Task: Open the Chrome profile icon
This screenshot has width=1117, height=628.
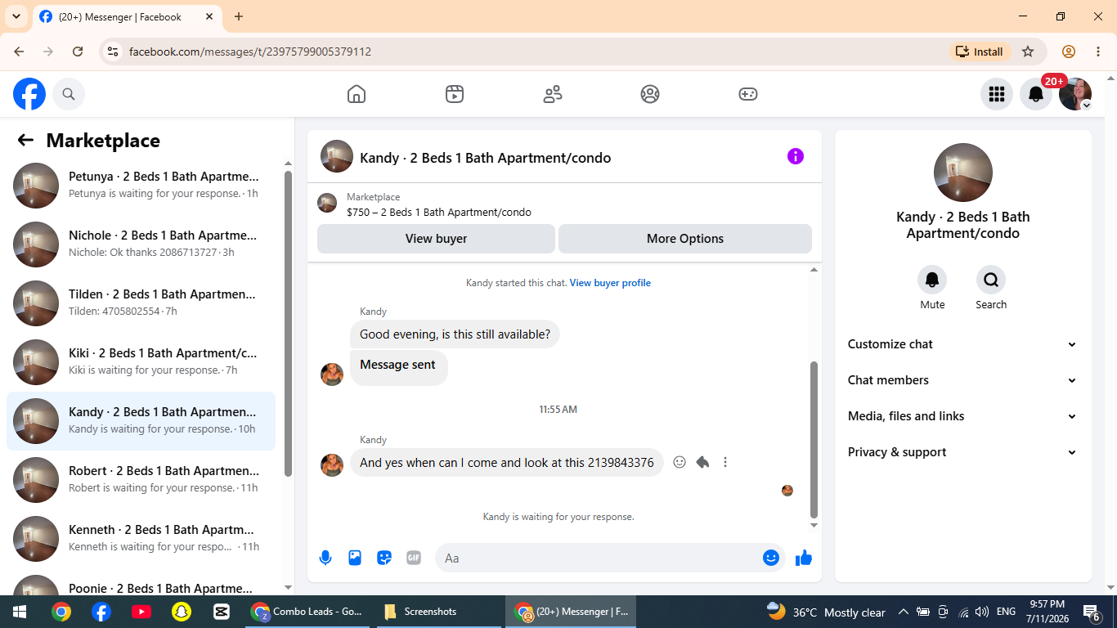Action: [1069, 52]
